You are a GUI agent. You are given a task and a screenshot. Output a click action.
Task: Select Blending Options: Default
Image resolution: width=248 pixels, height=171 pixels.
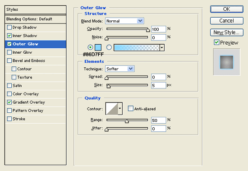36,19
